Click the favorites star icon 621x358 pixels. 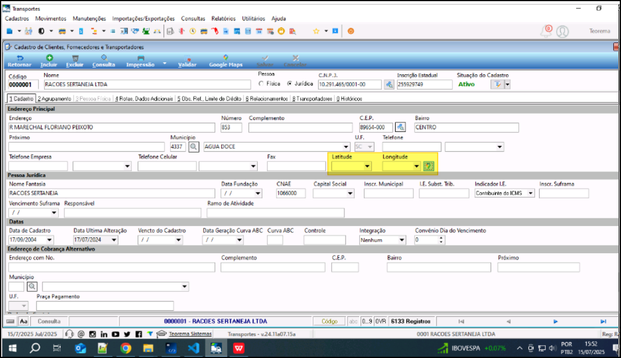[x=316, y=31]
